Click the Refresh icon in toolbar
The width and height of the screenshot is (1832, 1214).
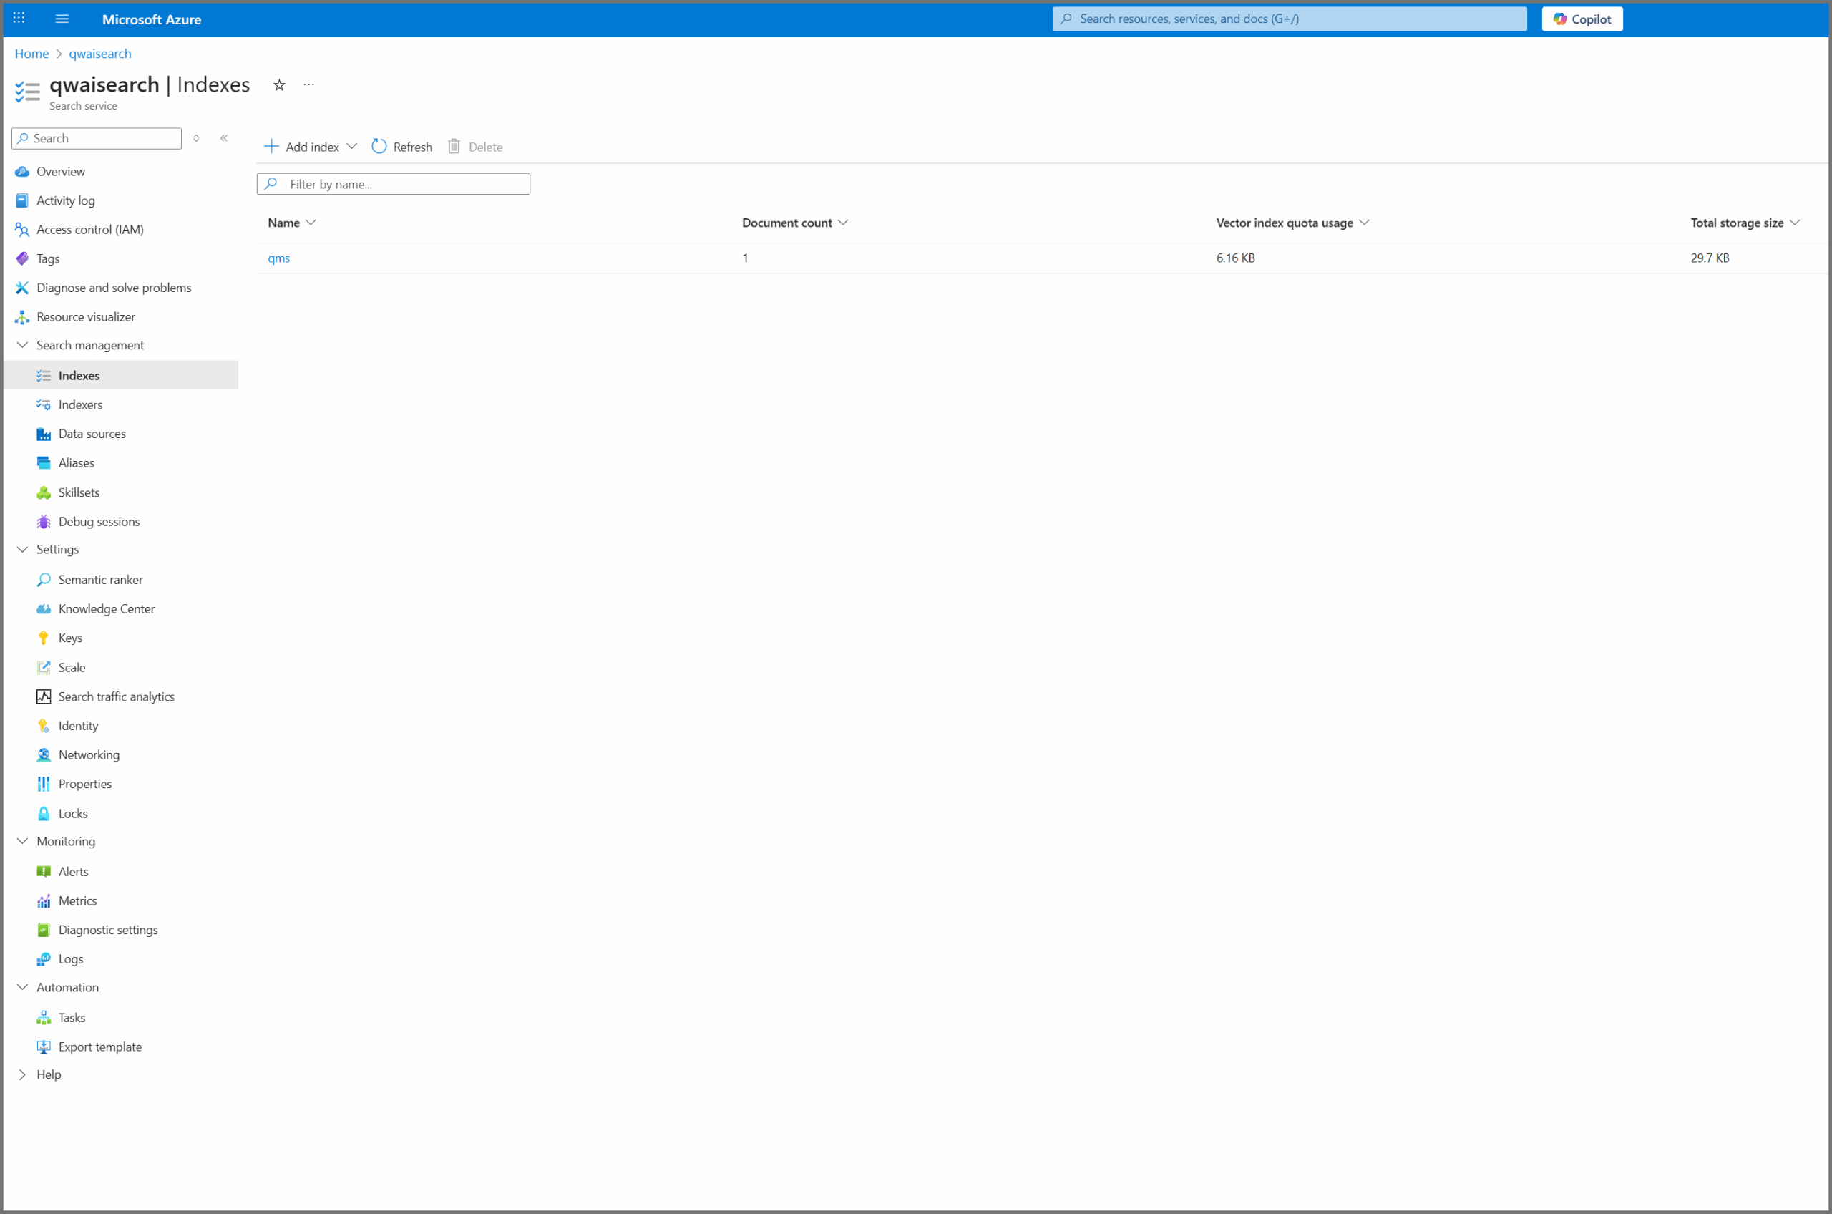tap(379, 146)
